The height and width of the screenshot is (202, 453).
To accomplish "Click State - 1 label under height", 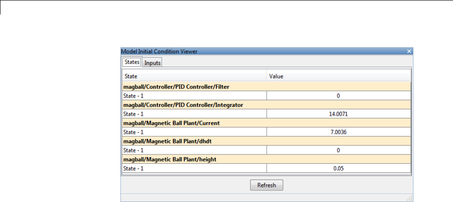I will [x=133, y=168].
